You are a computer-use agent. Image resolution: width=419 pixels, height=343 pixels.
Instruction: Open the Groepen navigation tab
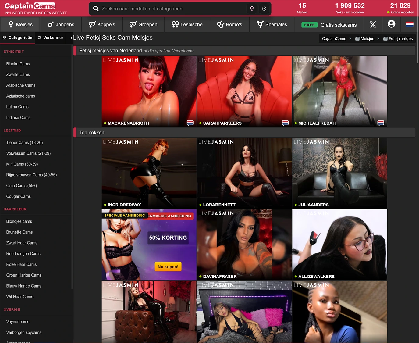[x=143, y=25]
